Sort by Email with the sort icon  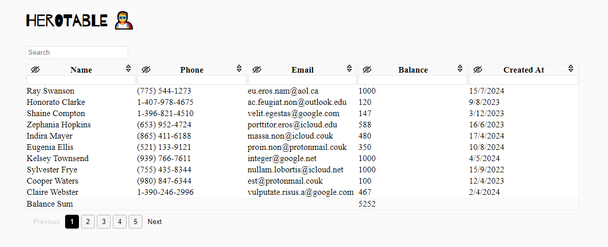tap(350, 69)
